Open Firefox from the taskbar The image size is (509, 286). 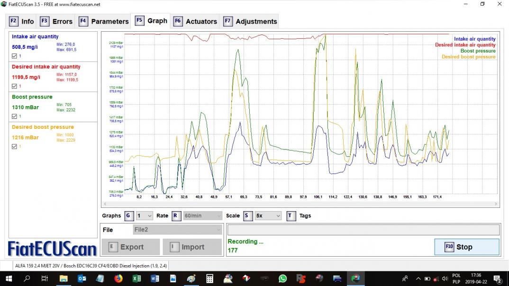click(118, 279)
